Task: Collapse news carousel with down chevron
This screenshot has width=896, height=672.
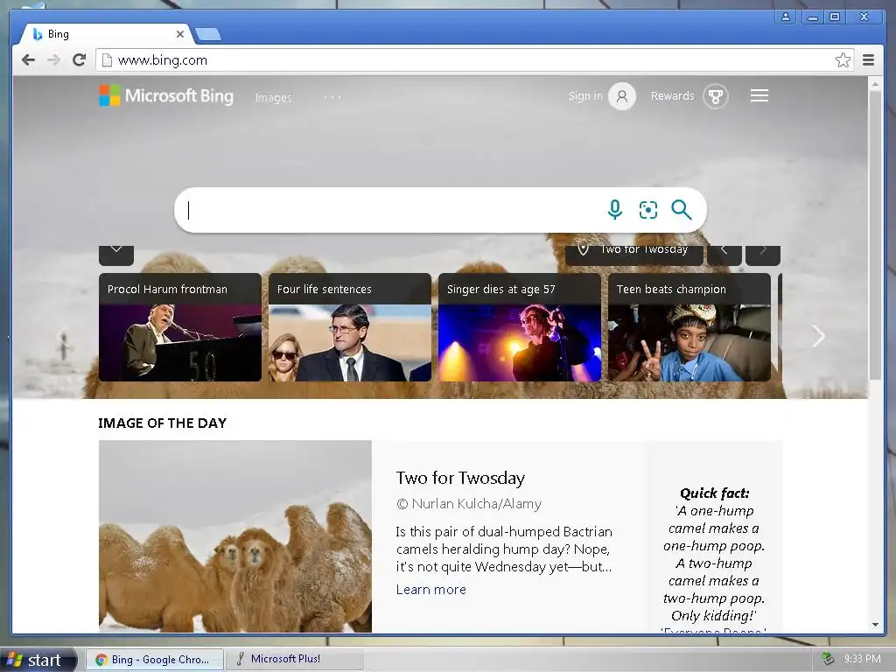Action: [116, 255]
